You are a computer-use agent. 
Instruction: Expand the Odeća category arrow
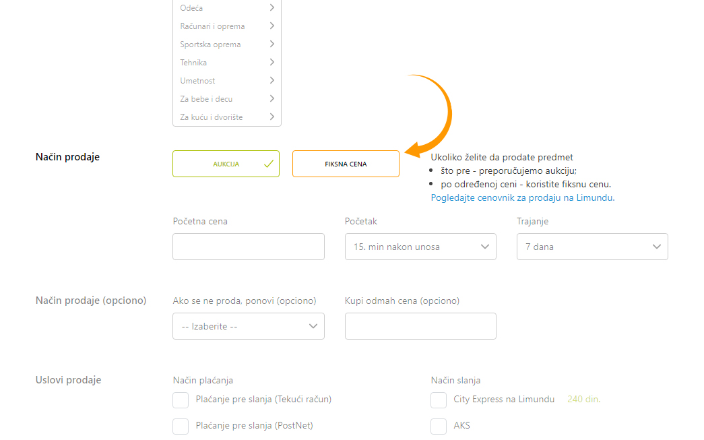271,7
